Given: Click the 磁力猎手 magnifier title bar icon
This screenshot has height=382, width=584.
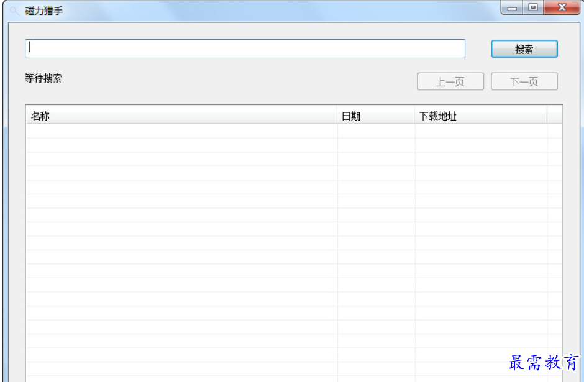Looking at the screenshot, I should [14, 11].
